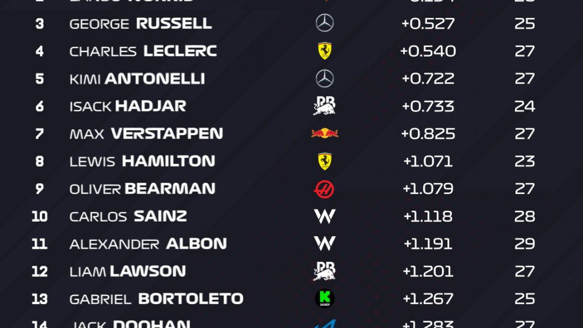Click position number 10 for Sainz
Image resolution: width=583 pixels, height=328 pixels.
coord(39,216)
